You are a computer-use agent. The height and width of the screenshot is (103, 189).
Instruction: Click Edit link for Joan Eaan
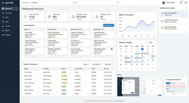tap(110, 87)
